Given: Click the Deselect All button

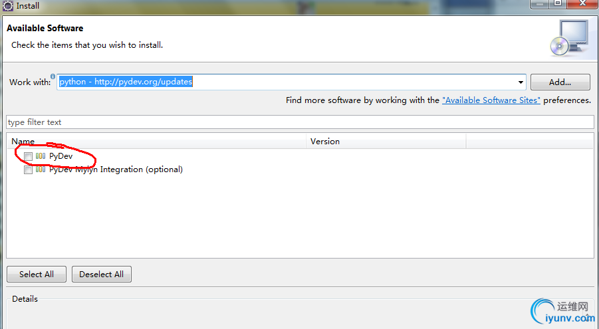Looking at the screenshot, I should 101,274.
